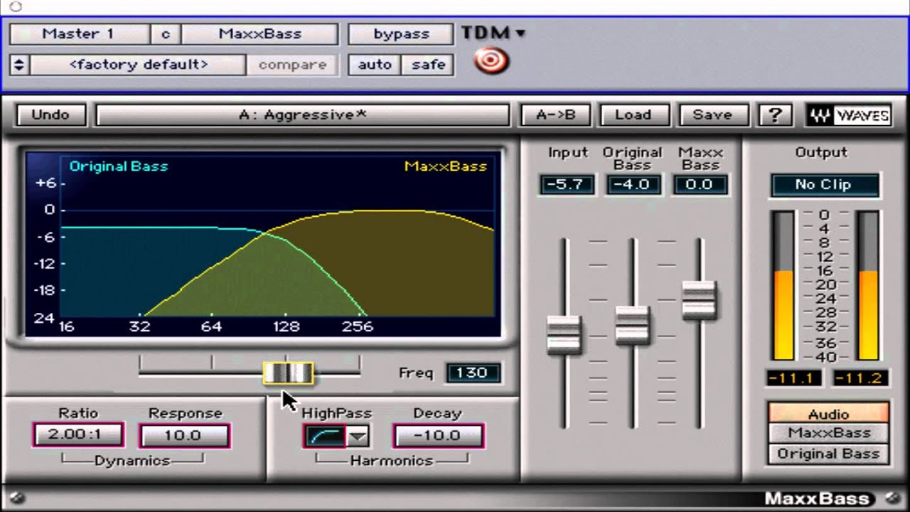Click the 64 frequency axis label

tap(211, 326)
